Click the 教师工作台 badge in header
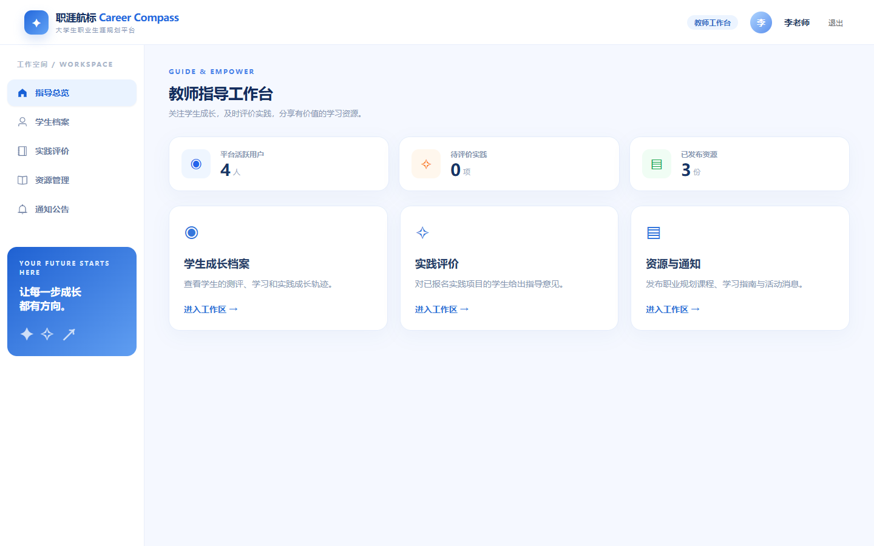This screenshot has width=874, height=546. (x=713, y=22)
